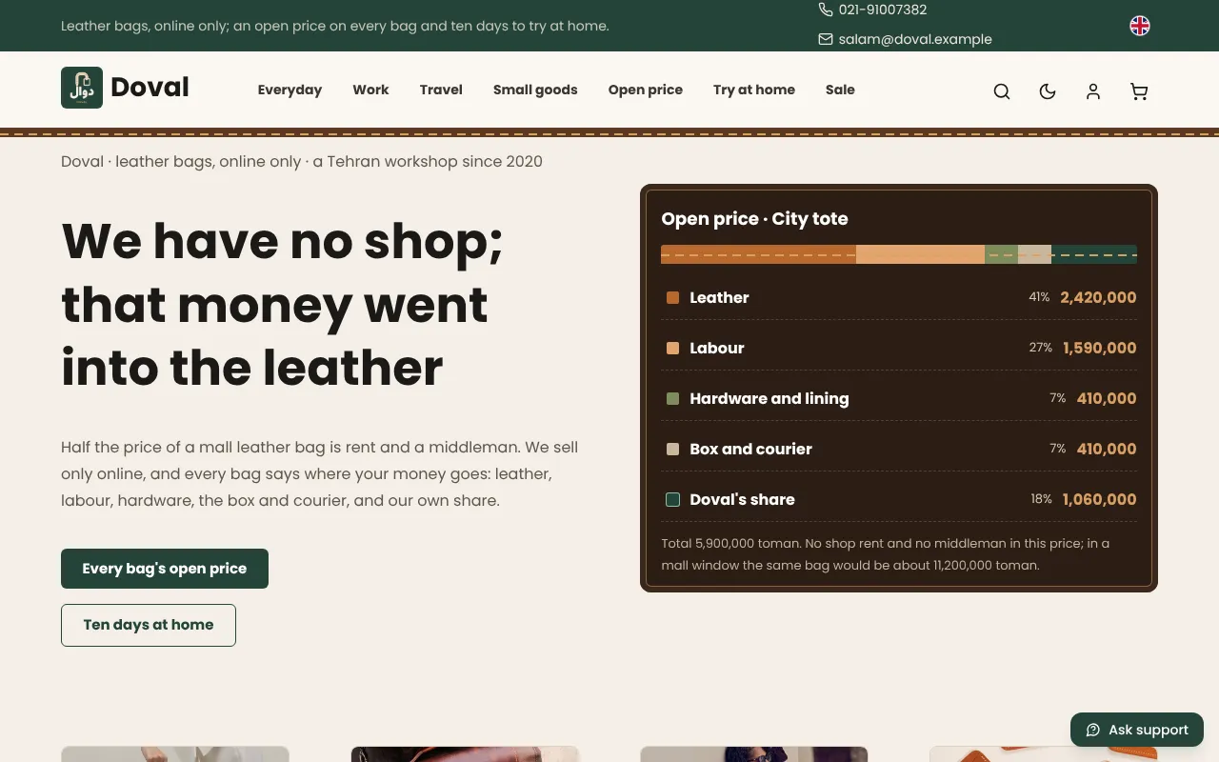Open the Sale nav link
Viewport: 1219px width, 762px height.
[840, 90]
